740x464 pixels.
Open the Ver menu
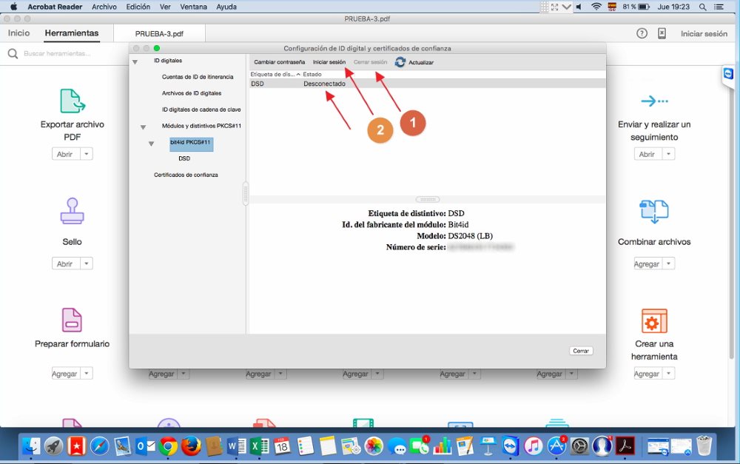coord(165,7)
